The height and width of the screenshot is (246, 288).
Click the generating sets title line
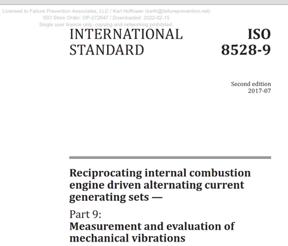(x=116, y=197)
